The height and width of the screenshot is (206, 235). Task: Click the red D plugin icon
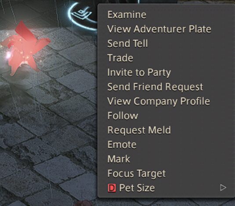tap(112, 188)
